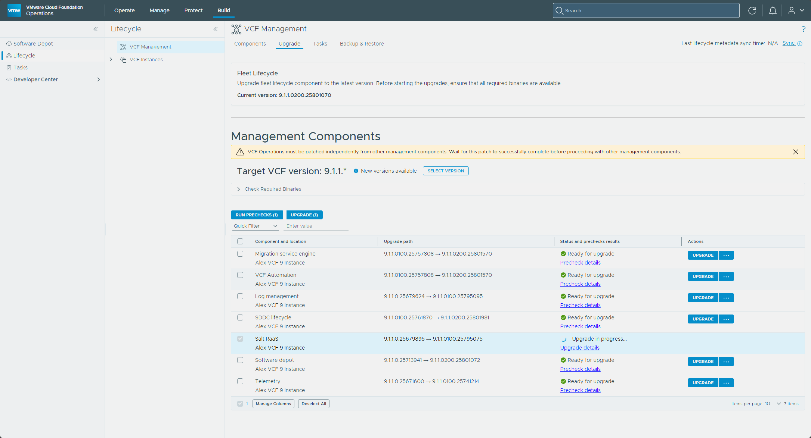Click the help question mark icon

coord(803,29)
